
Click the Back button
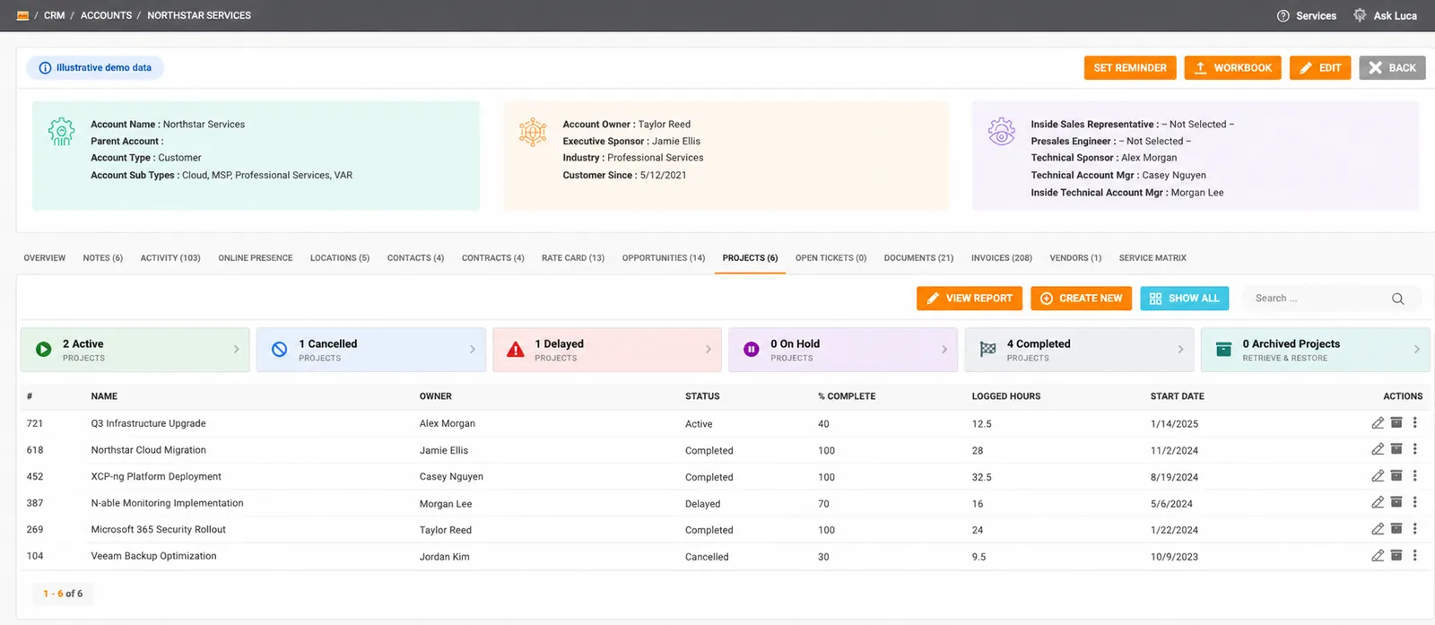click(x=1392, y=68)
